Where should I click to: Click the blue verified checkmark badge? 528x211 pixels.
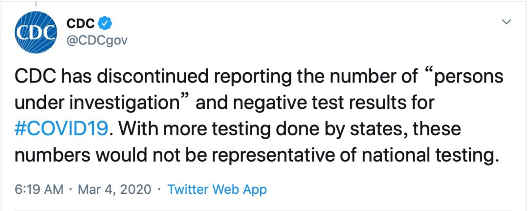106,22
